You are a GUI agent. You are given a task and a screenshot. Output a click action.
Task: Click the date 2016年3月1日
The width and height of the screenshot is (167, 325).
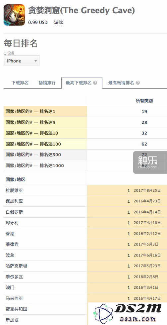pos(146,287)
